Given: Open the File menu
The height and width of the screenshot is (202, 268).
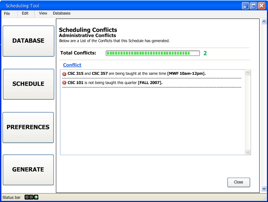Looking at the screenshot, I should pos(7,14).
